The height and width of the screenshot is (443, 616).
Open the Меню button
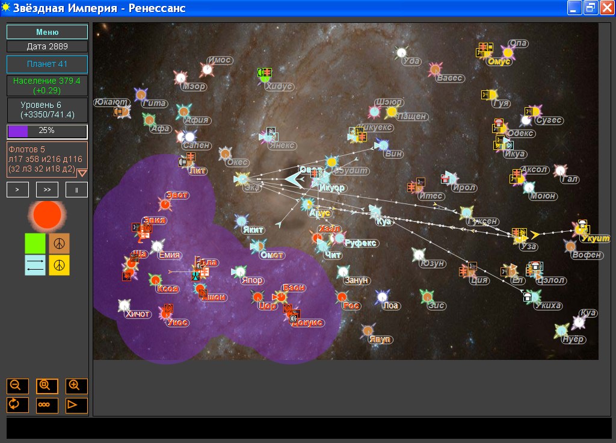click(x=47, y=32)
